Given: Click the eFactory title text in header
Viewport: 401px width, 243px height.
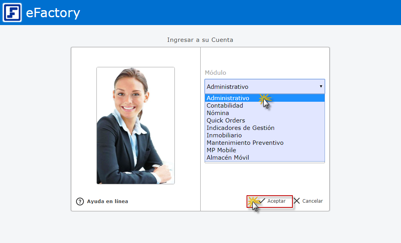Looking at the screenshot, I should 53,13.
